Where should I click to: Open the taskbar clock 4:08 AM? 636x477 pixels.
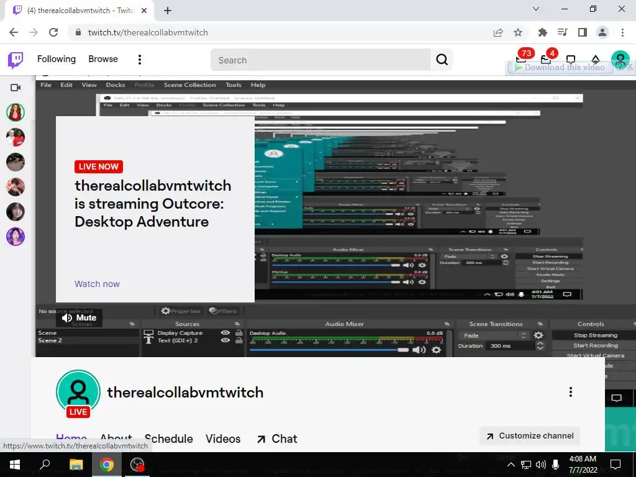click(x=583, y=465)
